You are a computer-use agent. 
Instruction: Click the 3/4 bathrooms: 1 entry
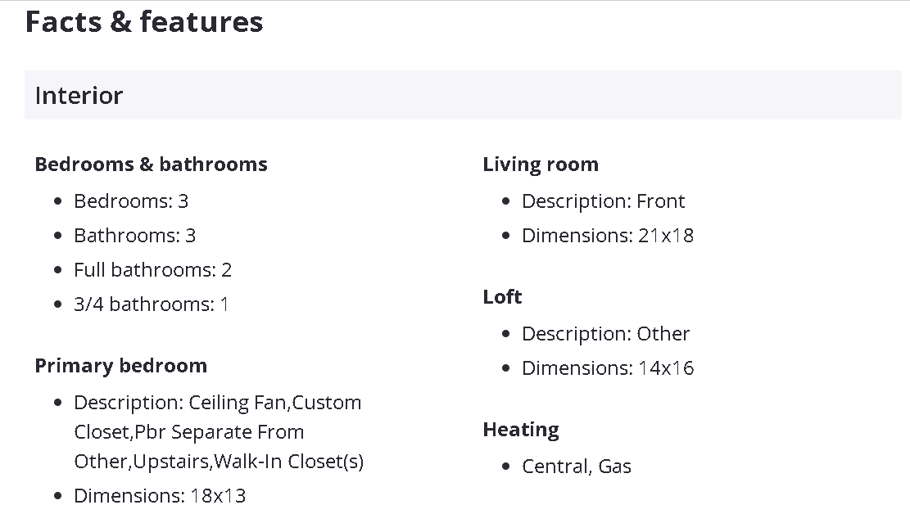pos(151,304)
